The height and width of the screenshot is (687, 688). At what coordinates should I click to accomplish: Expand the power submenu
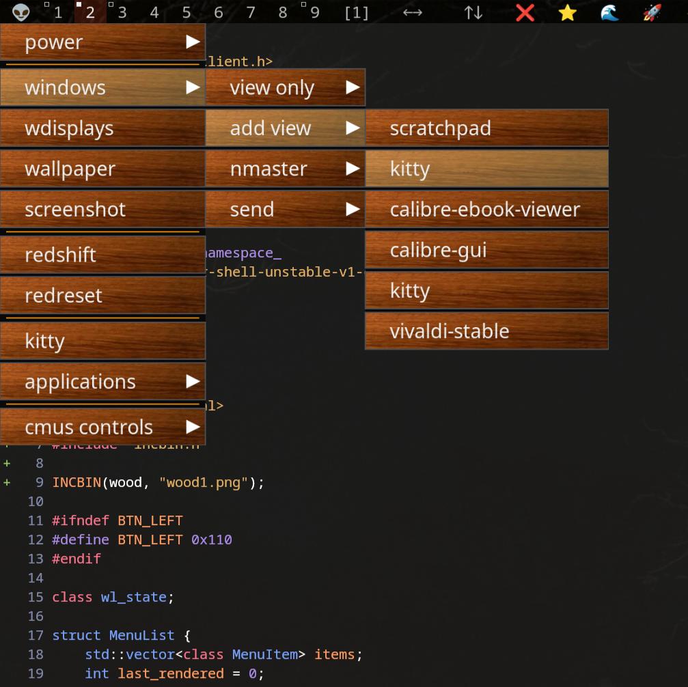click(x=102, y=42)
